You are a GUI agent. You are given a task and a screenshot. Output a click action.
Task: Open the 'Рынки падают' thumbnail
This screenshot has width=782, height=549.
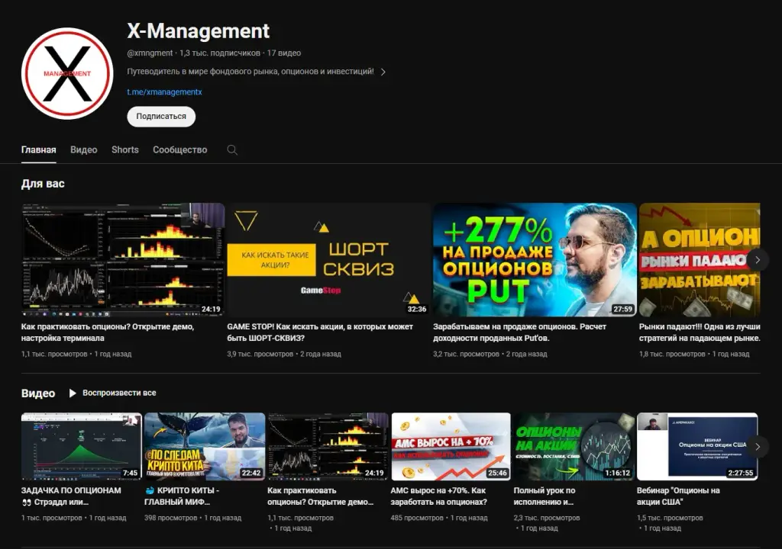(700, 259)
